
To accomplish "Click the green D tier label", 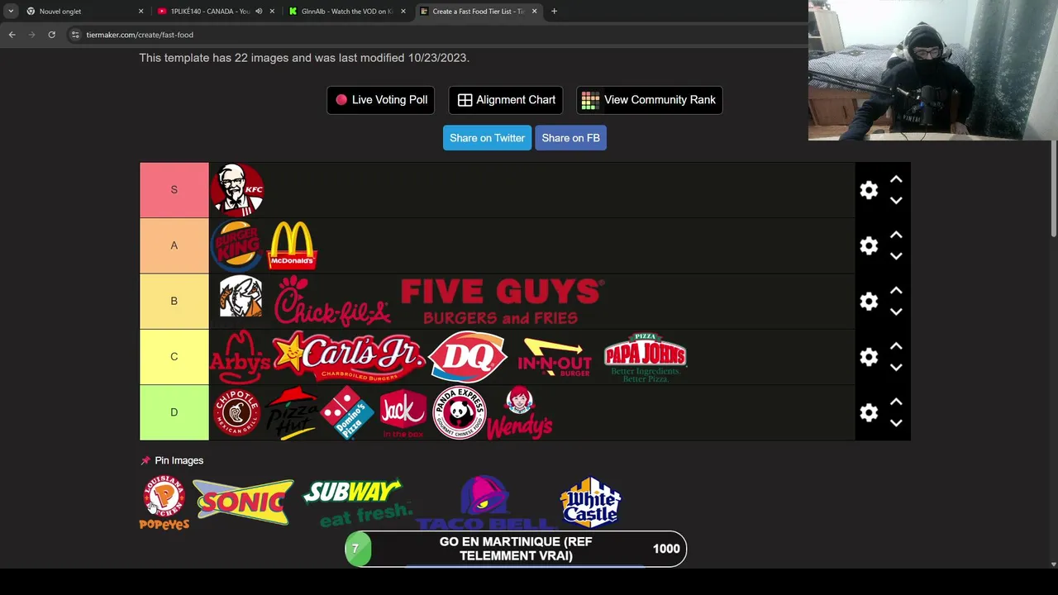I will pos(174,412).
